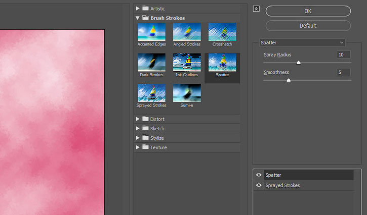Click the Texture category label
This screenshot has height=215, width=367.
coord(158,147)
